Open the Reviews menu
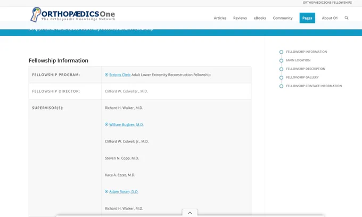 (240, 18)
